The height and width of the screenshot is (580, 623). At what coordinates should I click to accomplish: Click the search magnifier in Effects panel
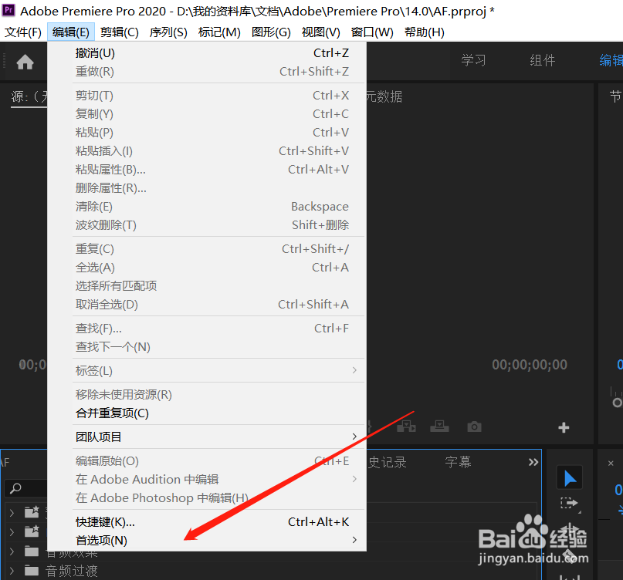tap(15, 488)
